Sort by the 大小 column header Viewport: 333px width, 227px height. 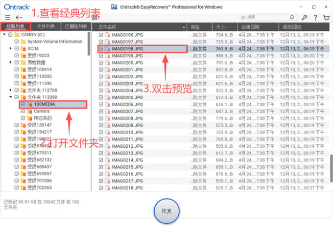point(225,27)
